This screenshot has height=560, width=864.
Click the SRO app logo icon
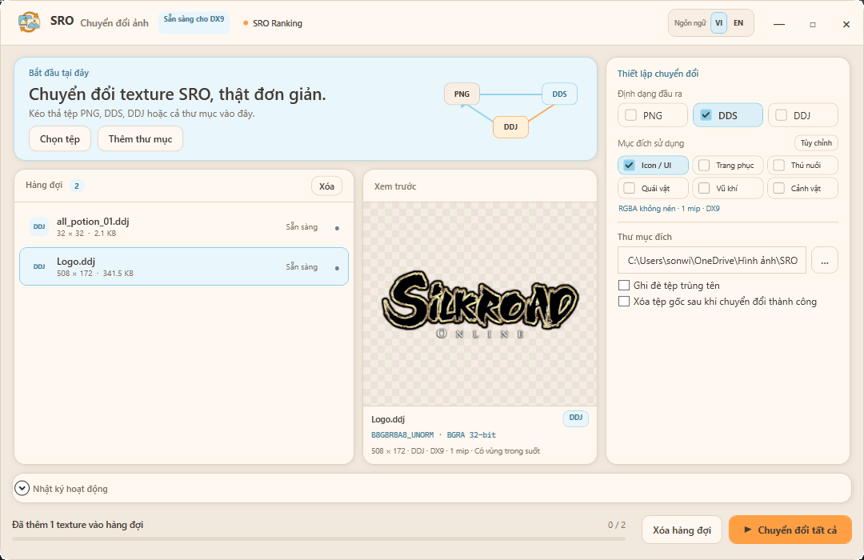(x=29, y=22)
